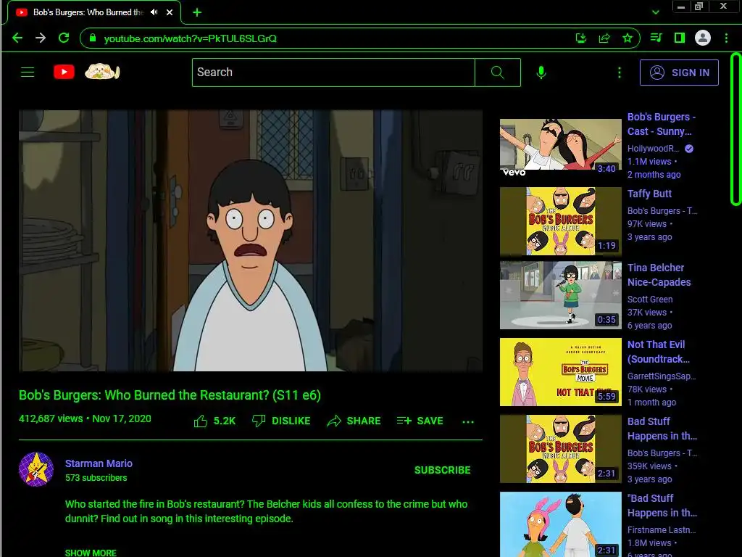Select the Bob's Burgers browser tab
Screen dimensions: 742x557
pyautogui.click(x=94, y=12)
